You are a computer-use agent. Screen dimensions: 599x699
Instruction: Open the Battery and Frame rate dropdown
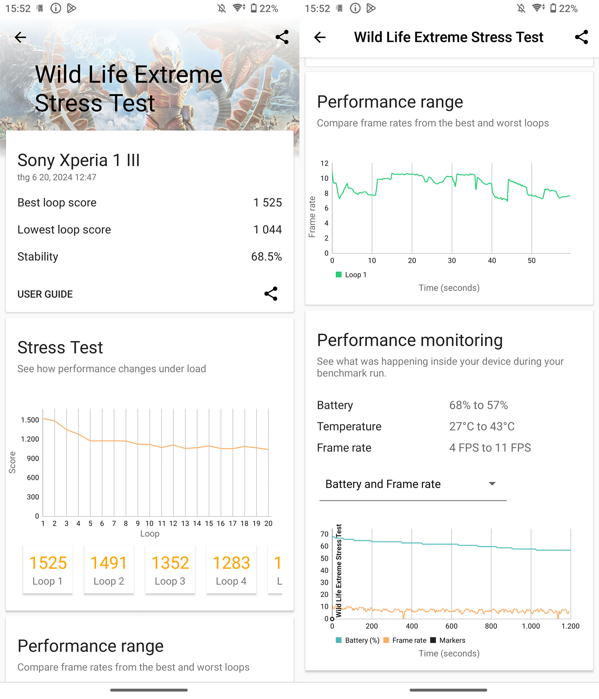pyautogui.click(x=413, y=484)
